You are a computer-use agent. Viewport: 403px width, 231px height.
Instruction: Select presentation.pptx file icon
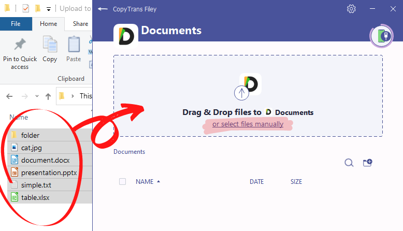point(15,172)
